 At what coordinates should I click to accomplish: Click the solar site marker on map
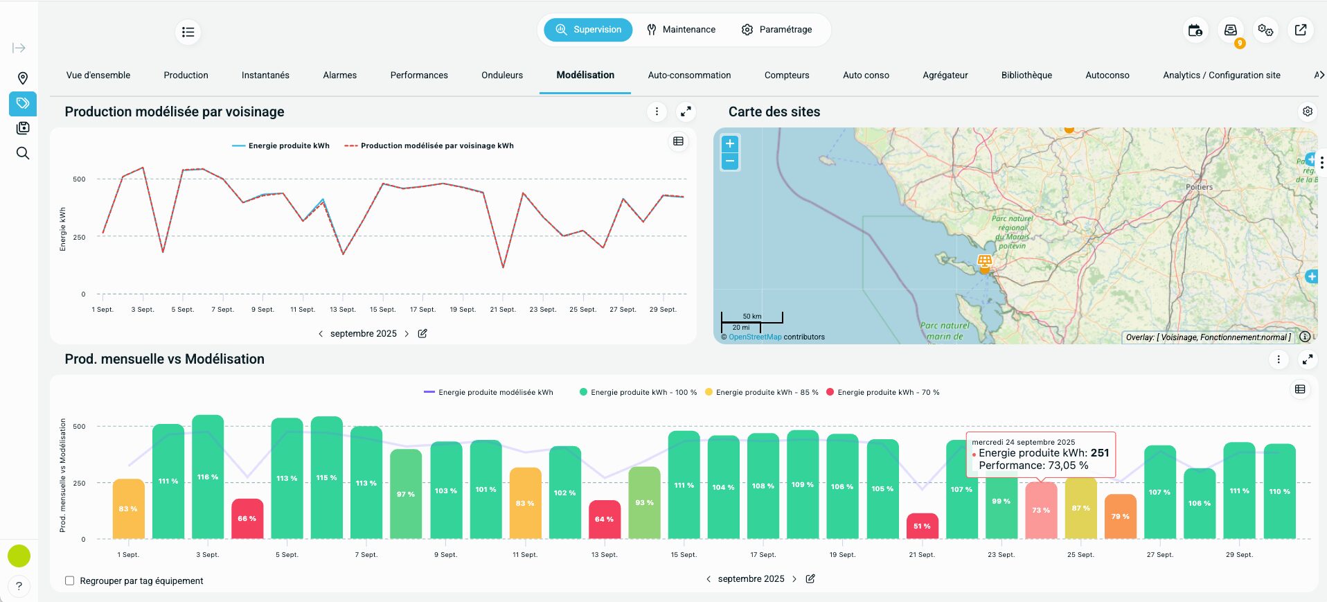pos(984,262)
